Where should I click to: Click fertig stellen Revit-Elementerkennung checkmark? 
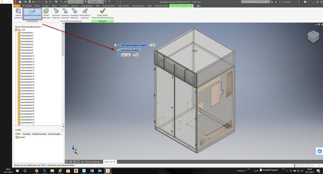tap(102, 14)
